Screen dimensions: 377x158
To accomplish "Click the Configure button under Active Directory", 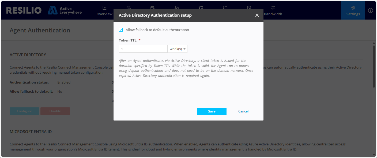I will pos(24,111).
